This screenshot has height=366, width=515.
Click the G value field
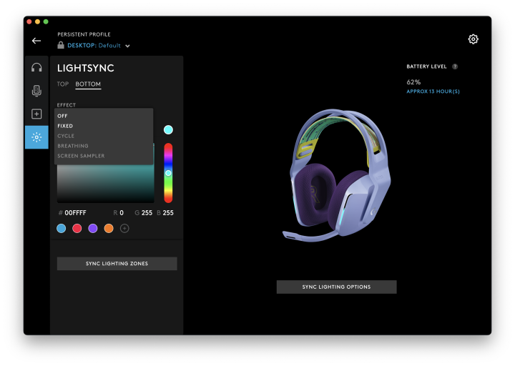(x=147, y=213)
